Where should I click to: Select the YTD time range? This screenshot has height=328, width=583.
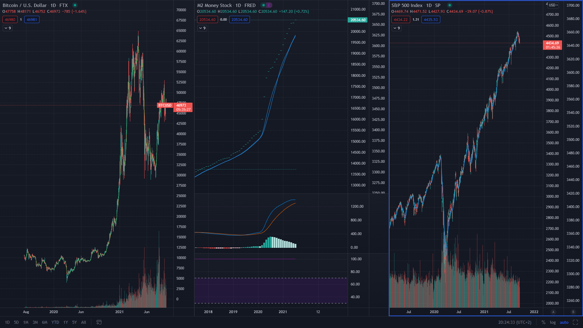pyautogui.click(x=55, y=322)
